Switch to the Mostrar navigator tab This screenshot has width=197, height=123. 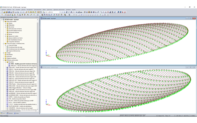pyautogui.click(x=10, y=113)
